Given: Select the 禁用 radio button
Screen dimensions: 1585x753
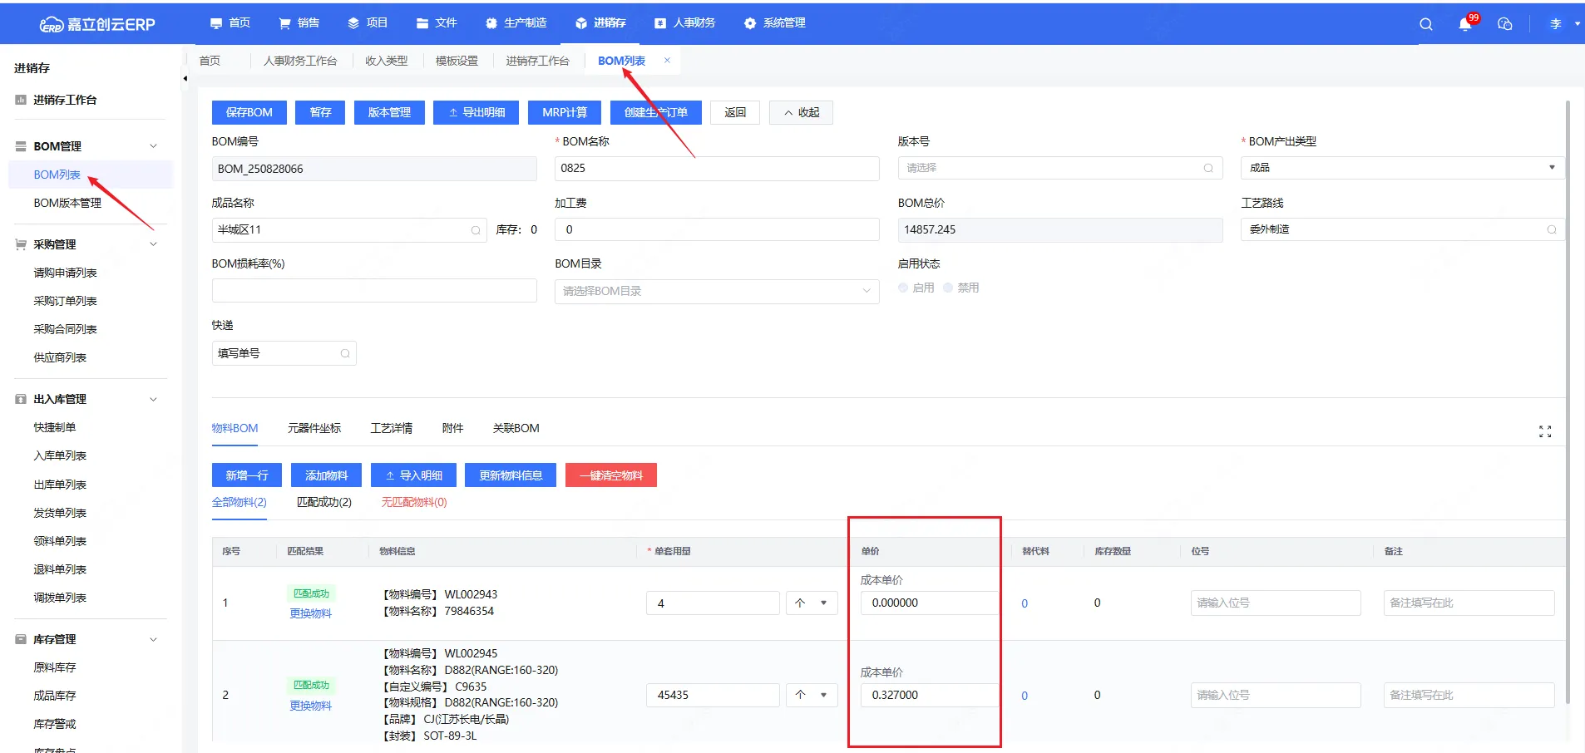Looking at the screenshot, I should click(x=948, y=288).
